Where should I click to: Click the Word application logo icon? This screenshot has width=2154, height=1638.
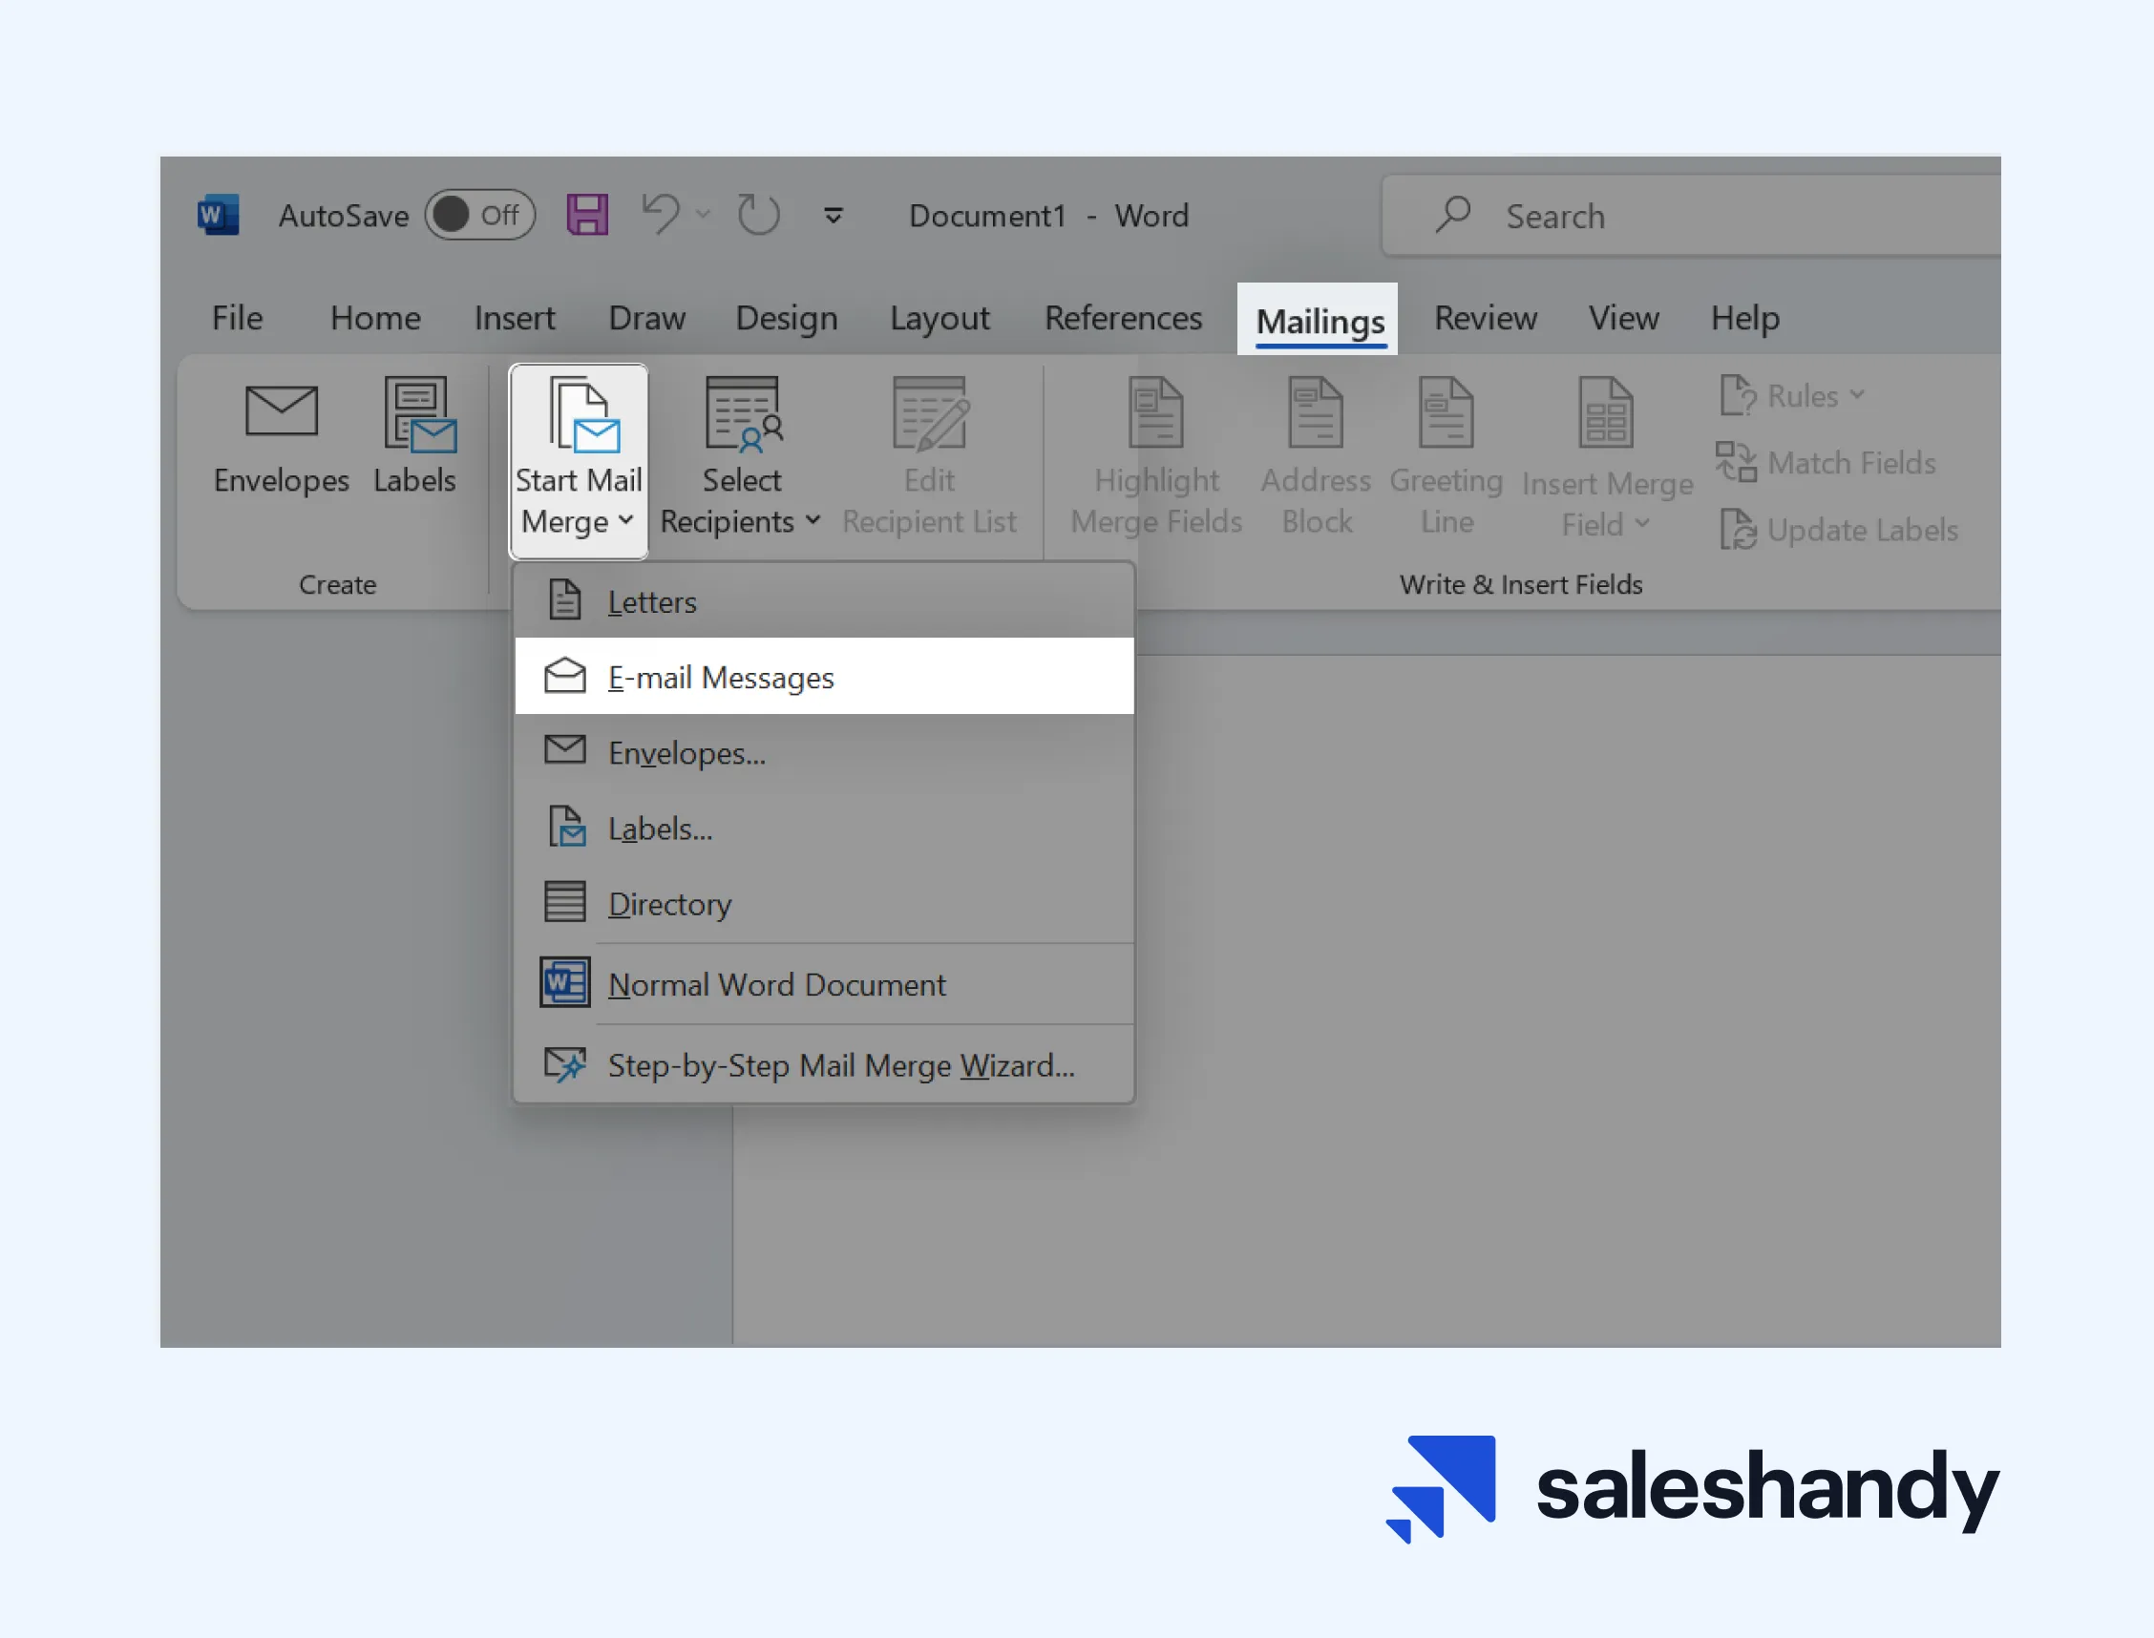coord(218,215)
